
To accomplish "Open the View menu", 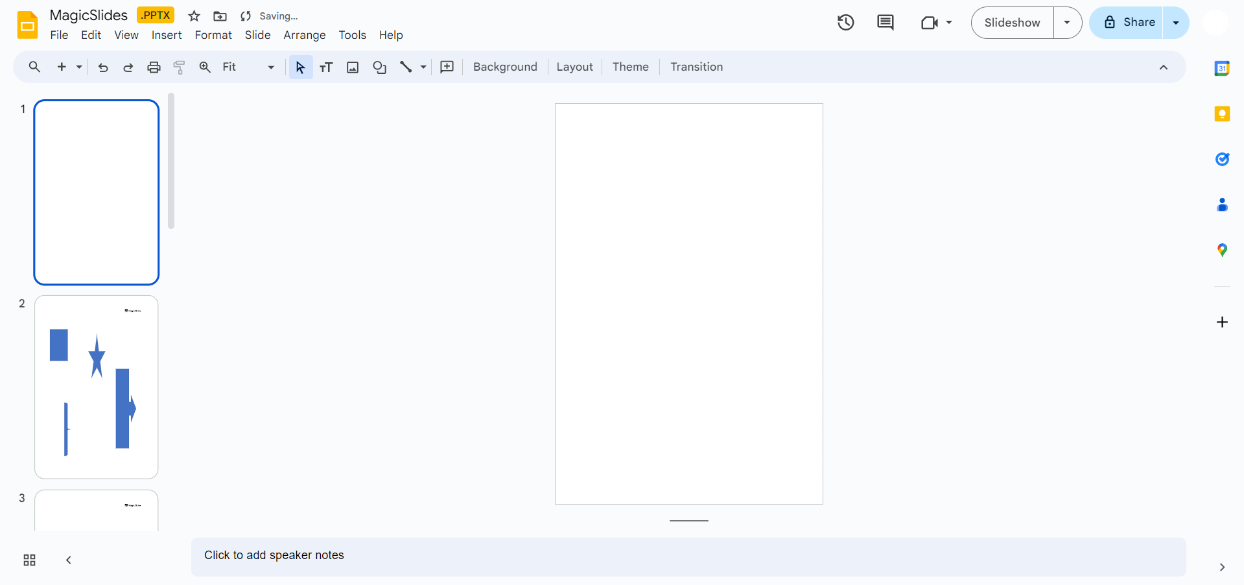I will coord(126,35).
